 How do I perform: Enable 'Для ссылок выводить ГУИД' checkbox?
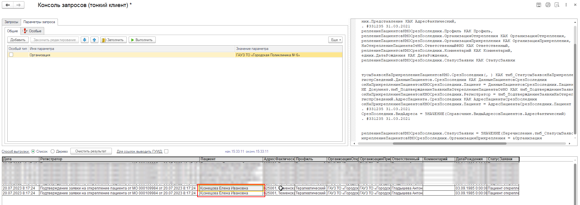click(x=166, y=151)
